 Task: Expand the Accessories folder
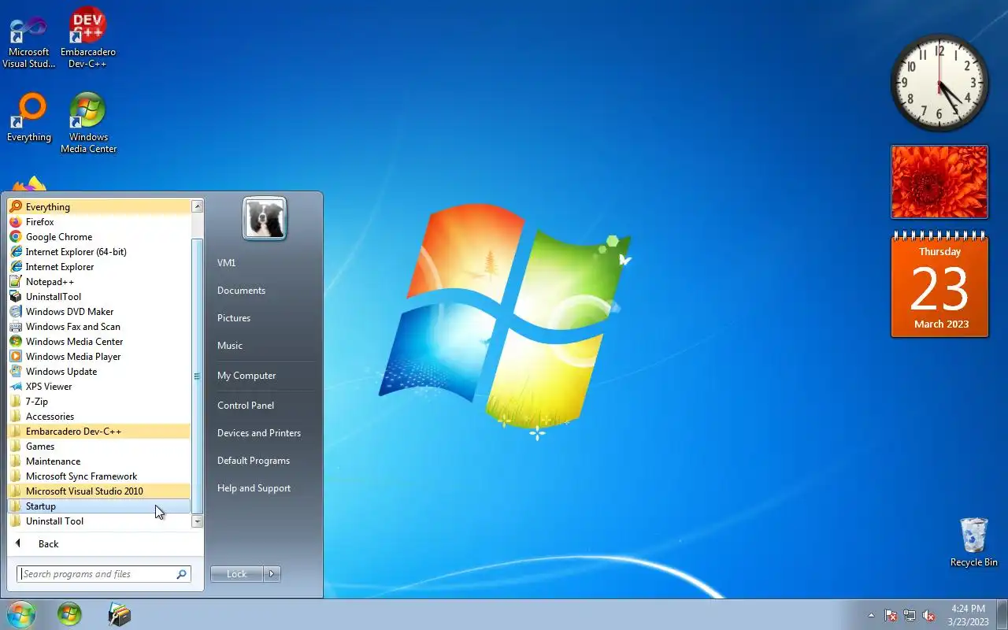(99, 417)
